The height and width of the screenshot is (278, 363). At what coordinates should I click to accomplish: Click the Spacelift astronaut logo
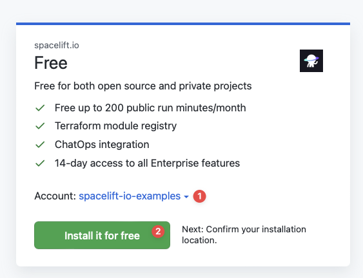(311, 60)
